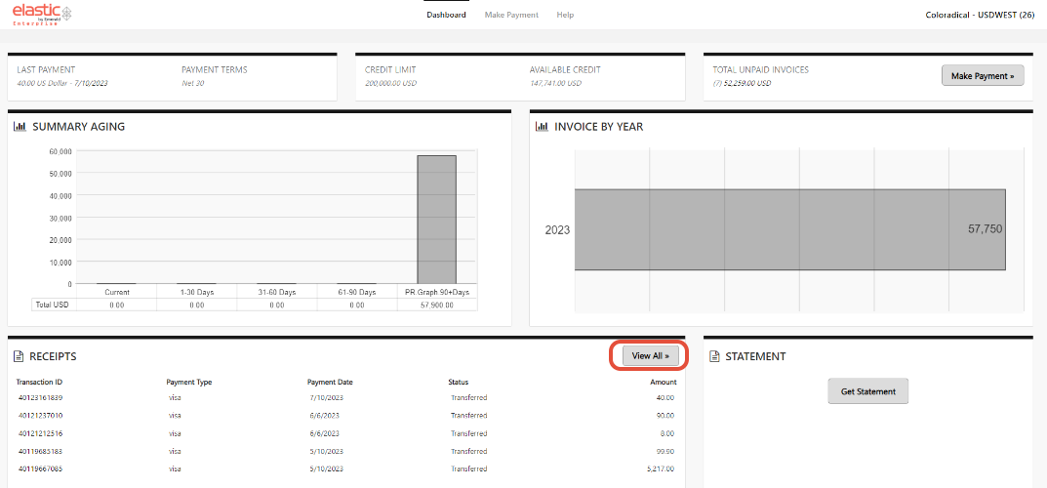Select transaction ID 40121212316

40,433
